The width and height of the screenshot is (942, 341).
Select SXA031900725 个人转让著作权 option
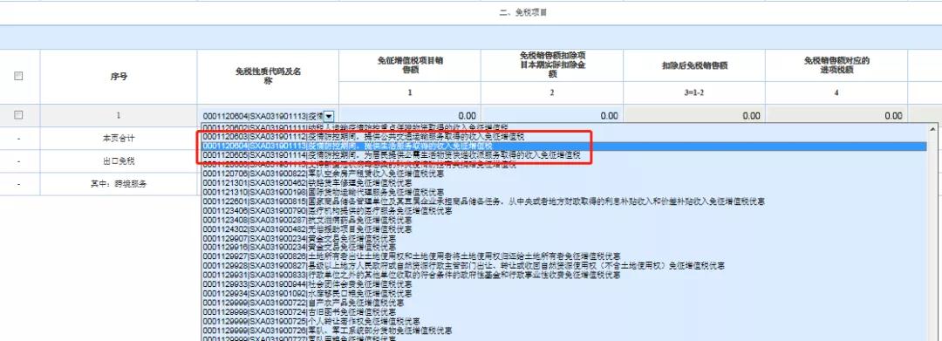(x=311, y=321)
